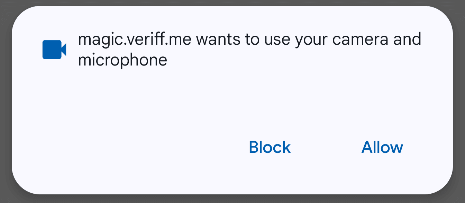
Task: Grant magic.veriff.me permission with Allow
Action: 382,147
